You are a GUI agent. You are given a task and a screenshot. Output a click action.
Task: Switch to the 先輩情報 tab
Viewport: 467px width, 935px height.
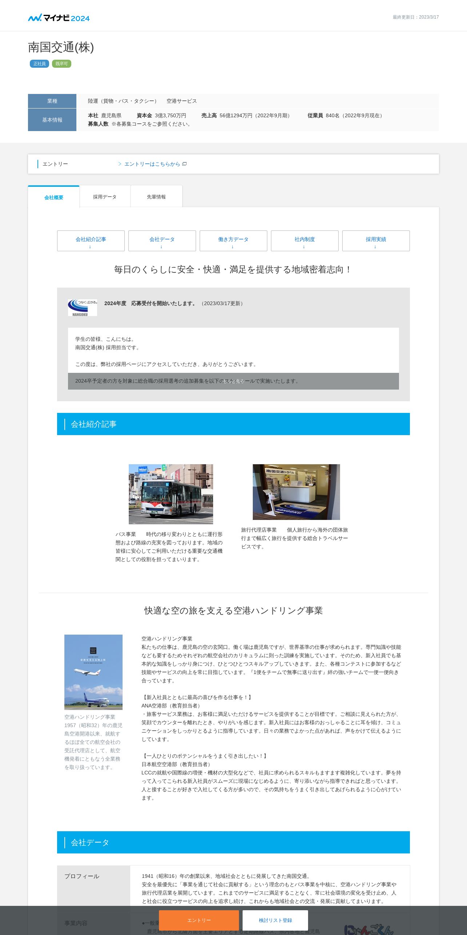(156, 197)
